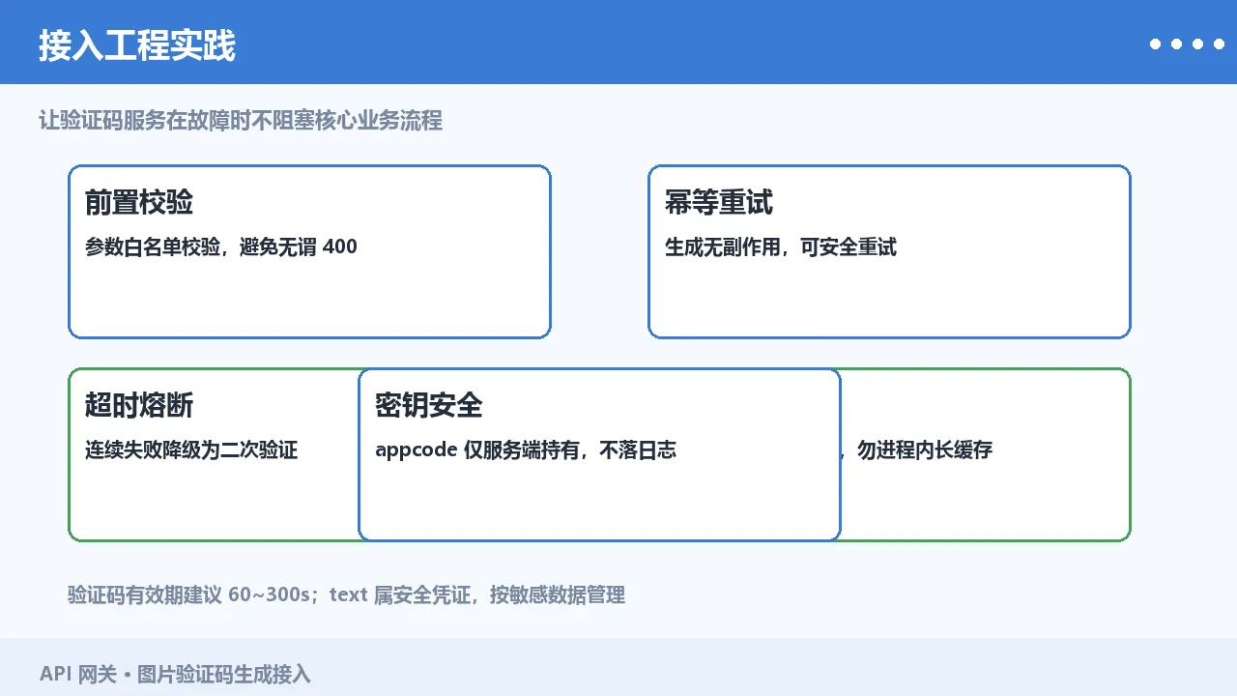This screenshot has height=696, width=1237.
Task: Select the note 验证码有效期建议 60~300s
Action: [x=187, y=595]
